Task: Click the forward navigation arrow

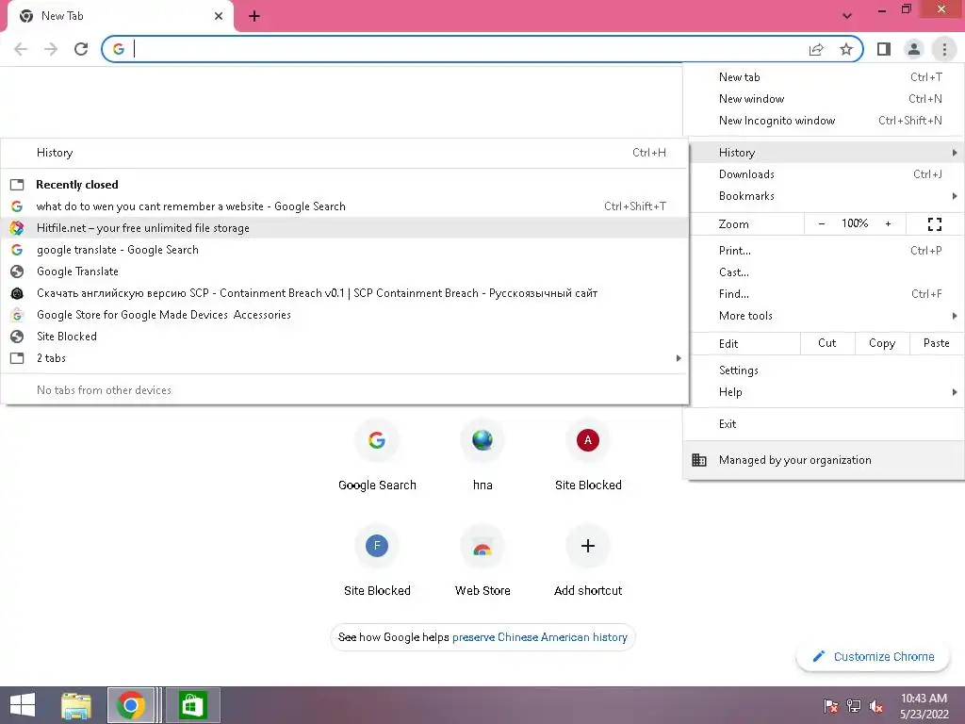Action: pyautogui.click(x=51, y=49)
